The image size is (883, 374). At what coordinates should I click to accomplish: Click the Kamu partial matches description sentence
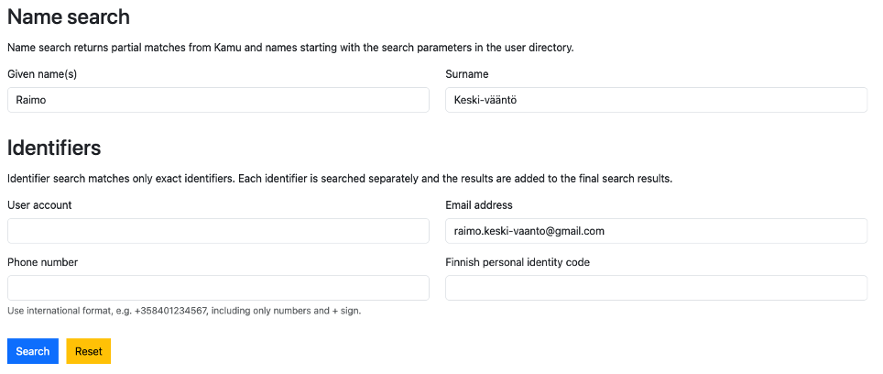290,47
